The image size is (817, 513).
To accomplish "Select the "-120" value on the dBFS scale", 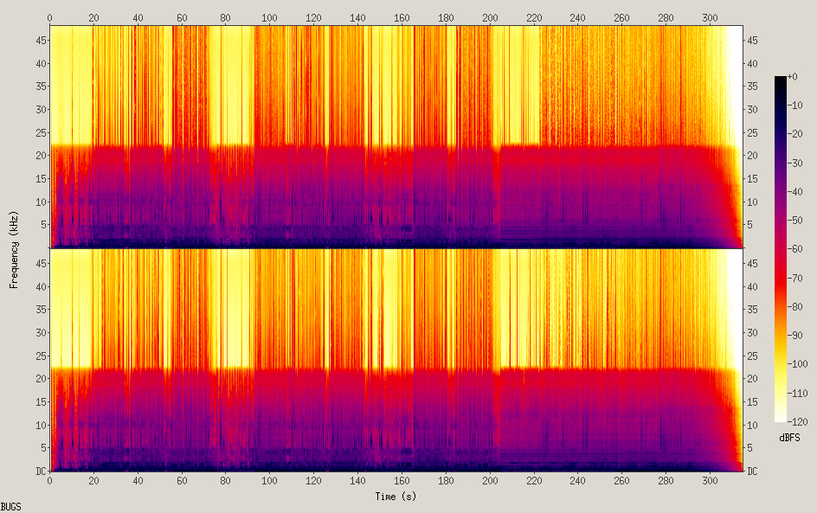I will point(797,421).
